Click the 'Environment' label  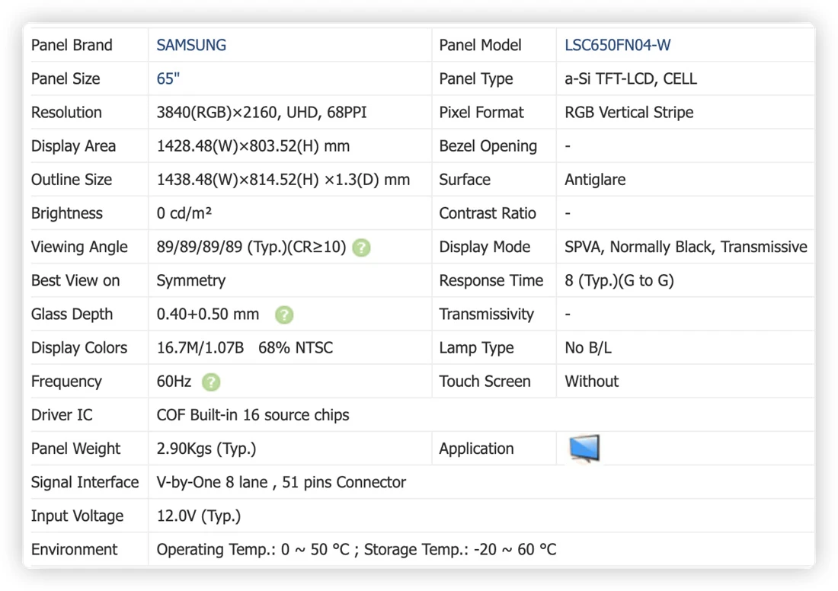74,550
